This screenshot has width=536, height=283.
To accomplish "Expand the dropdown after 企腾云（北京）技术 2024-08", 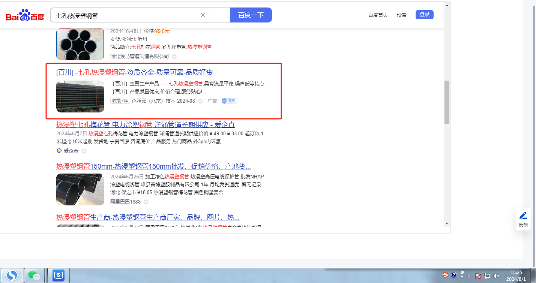I will (x=200, y=101).
